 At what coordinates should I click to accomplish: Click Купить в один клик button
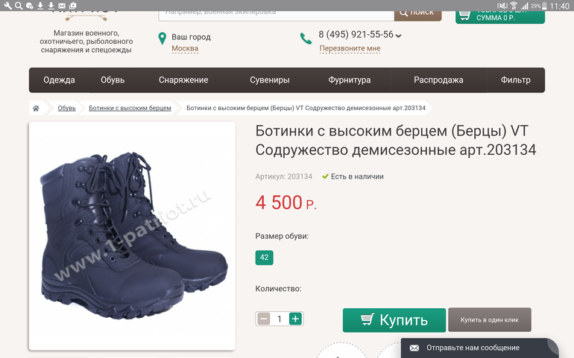click(x=489, y=320)
